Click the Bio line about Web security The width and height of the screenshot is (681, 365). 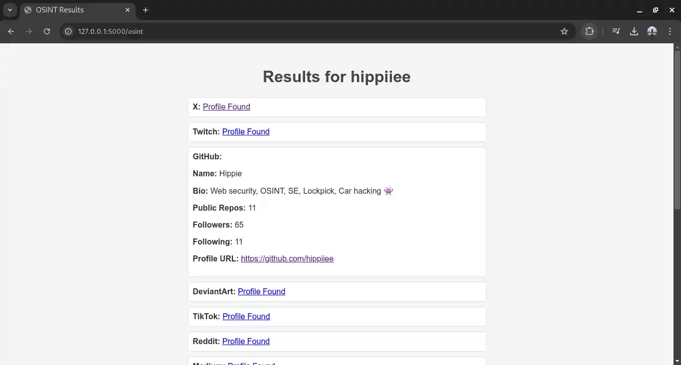tap(293, 191)
